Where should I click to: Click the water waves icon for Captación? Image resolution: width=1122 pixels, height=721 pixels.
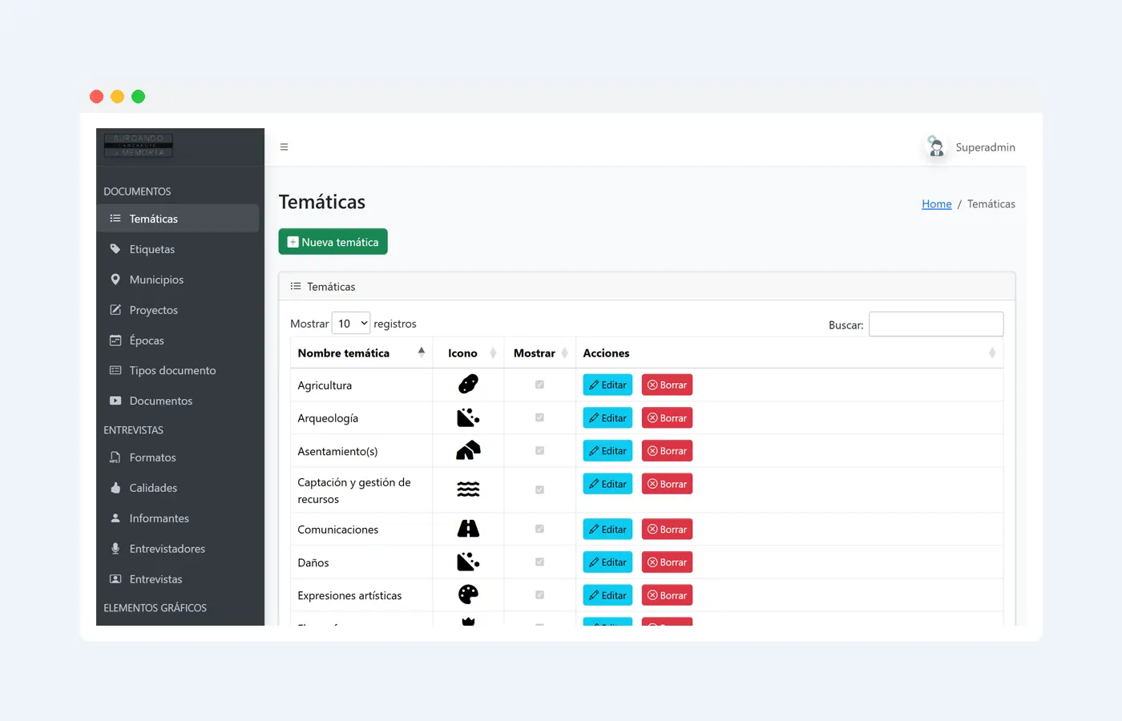pos(468,489)
